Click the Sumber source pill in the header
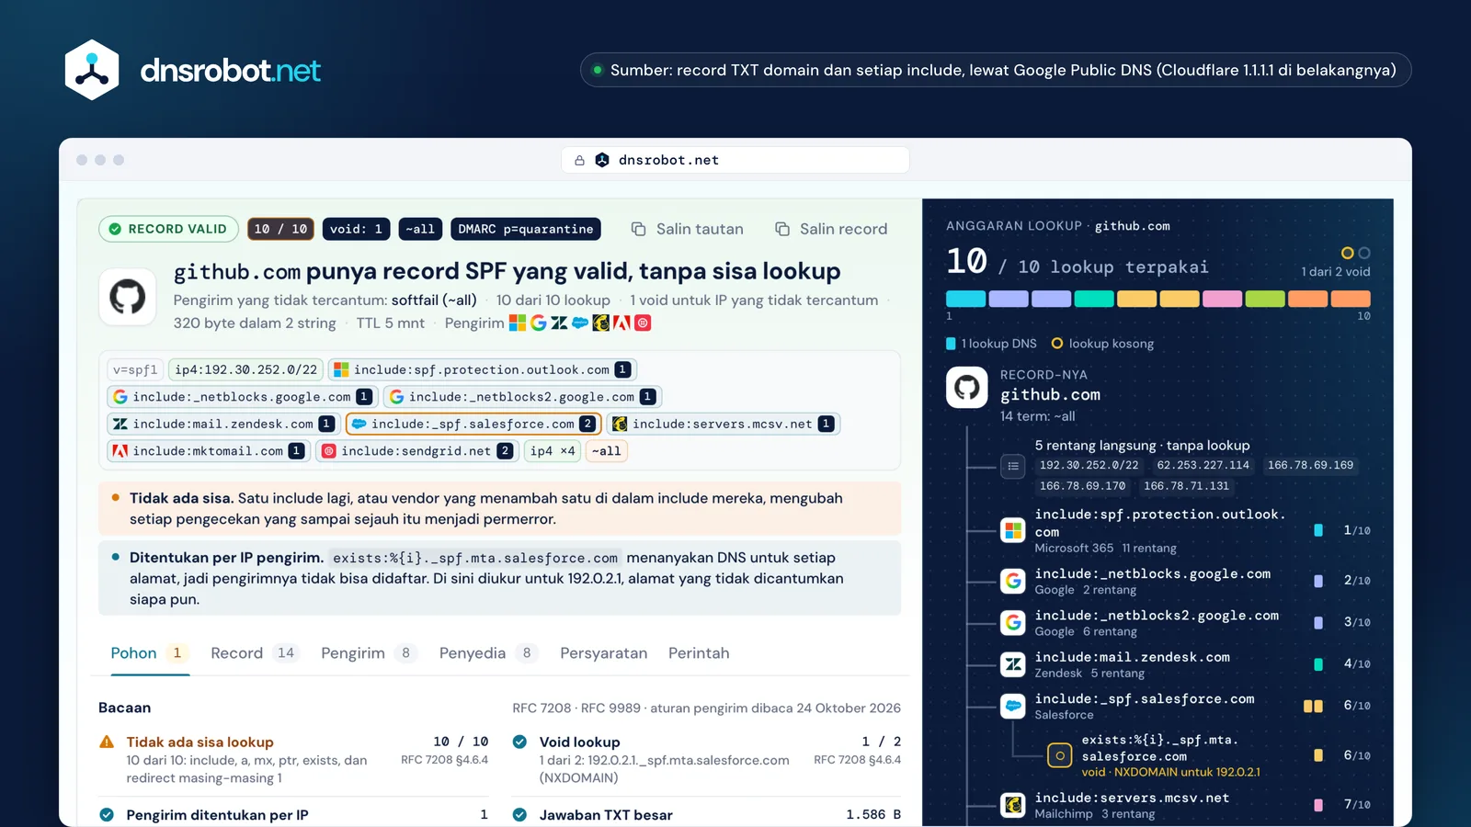 pos(996,70)
